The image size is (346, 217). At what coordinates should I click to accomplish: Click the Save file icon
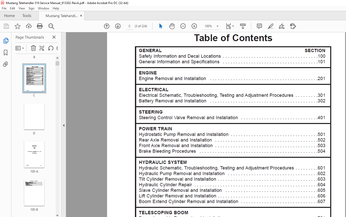click(x=6, y=26)
